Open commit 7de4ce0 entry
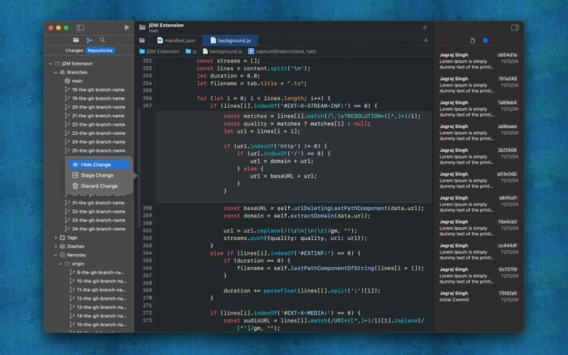The image size is (568, 355). click(x=479, y=228)
